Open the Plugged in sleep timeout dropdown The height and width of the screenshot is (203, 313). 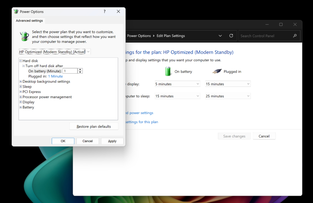pos(228,96)
